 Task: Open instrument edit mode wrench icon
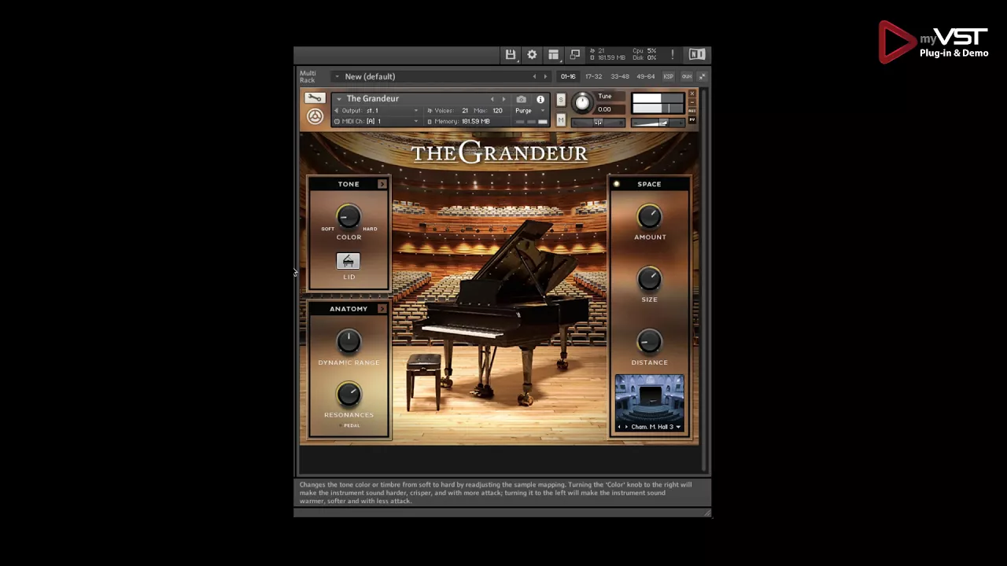point(315,98)
